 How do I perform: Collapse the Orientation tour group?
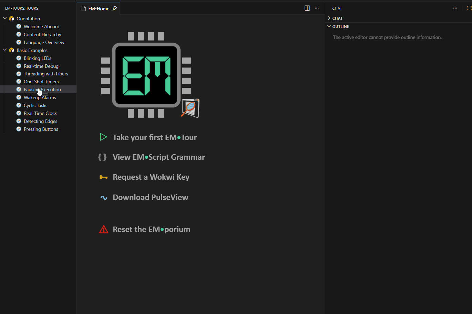[5, 18]
